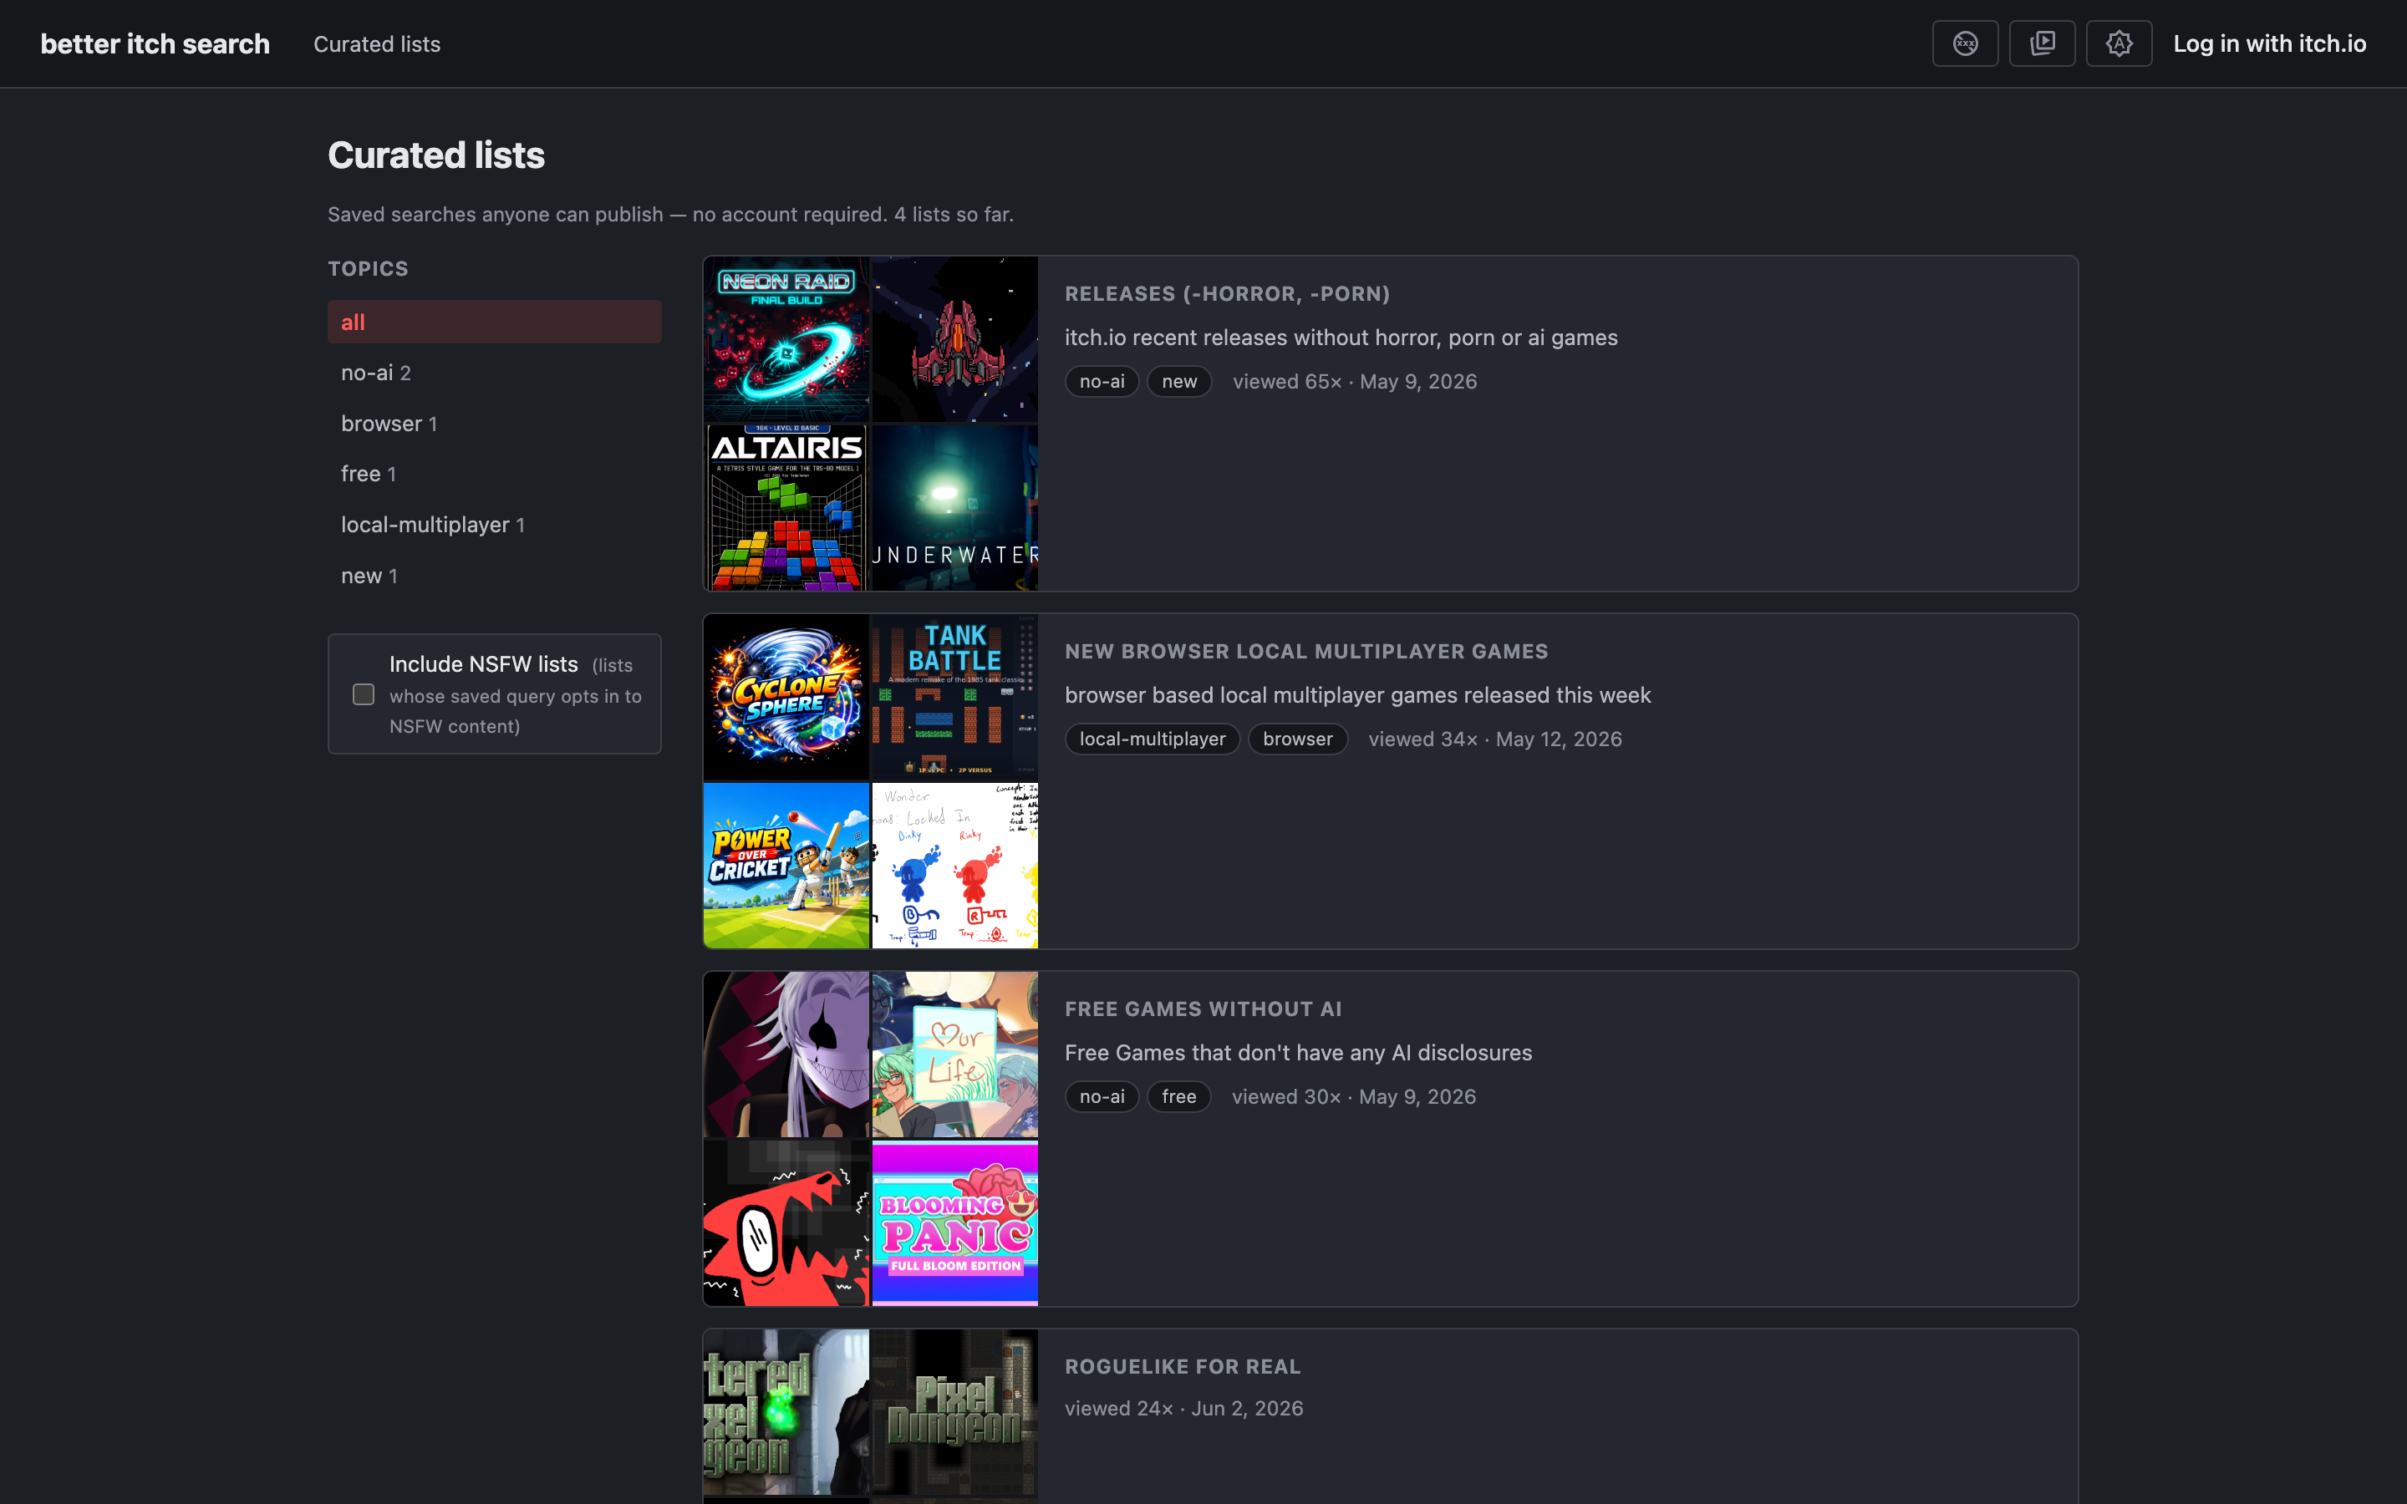Click the free tag pill
This screenshot has width=2407, height=1504.
click(1178, 1096)
